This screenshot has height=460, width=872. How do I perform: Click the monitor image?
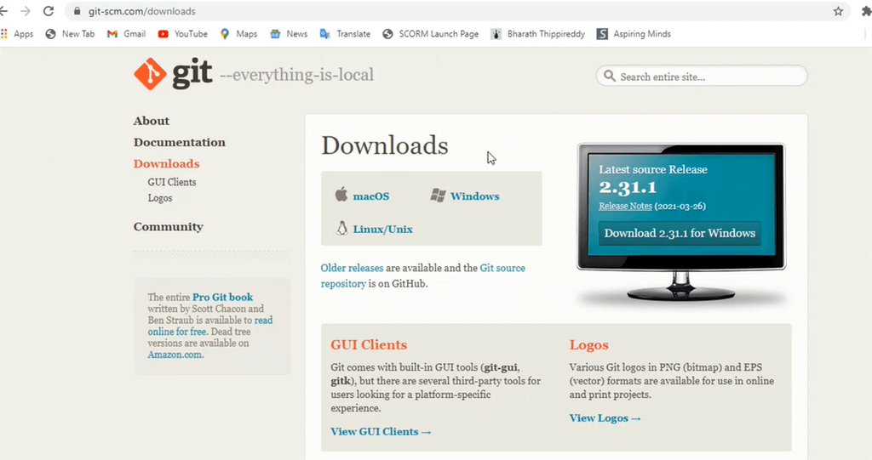pos(681,222)
